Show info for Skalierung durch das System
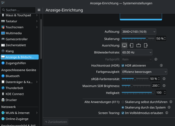175x126 pixels. (x=169, y=107)
